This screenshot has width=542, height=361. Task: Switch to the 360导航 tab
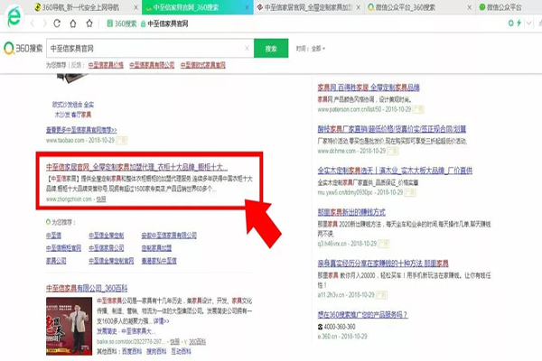(80, 7)
